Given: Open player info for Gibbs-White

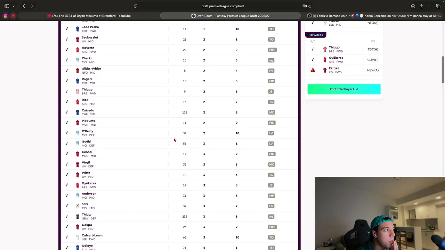Looking at the screenshot, I should 67,70.
